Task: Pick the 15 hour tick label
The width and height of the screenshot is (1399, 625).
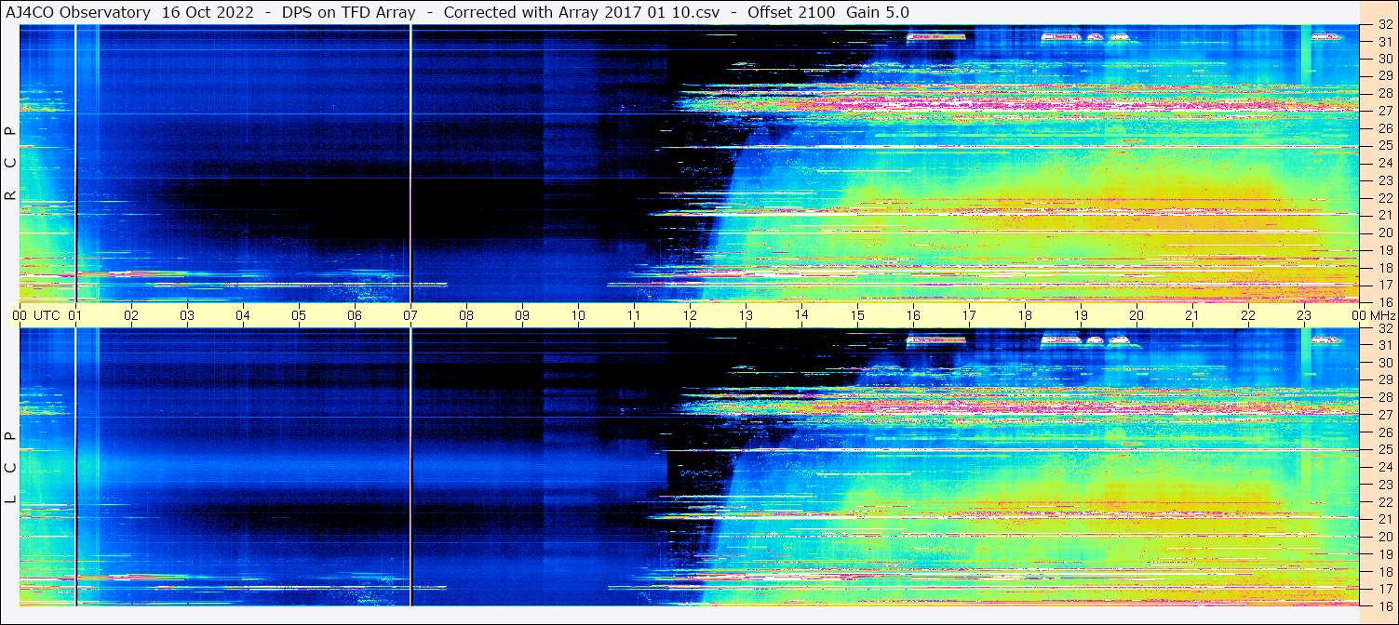Action: [x=857, y=315]
